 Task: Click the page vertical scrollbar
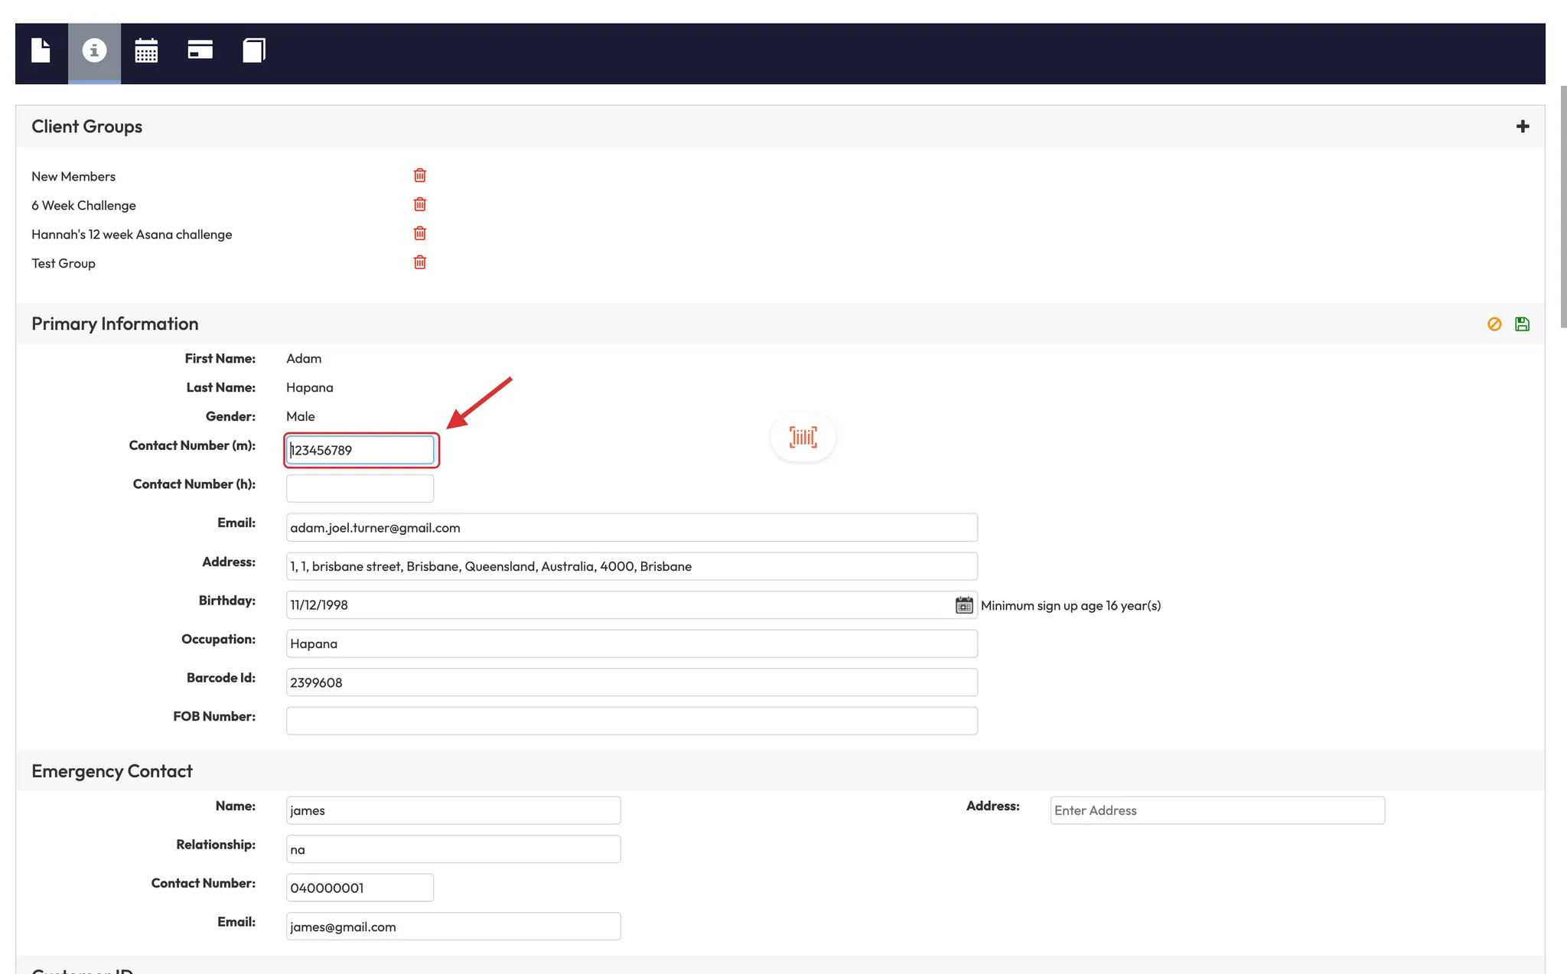point(1562,207)
